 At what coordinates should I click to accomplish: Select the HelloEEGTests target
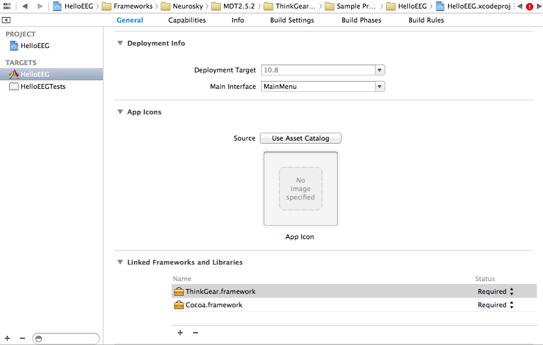[x=43, y=86]
